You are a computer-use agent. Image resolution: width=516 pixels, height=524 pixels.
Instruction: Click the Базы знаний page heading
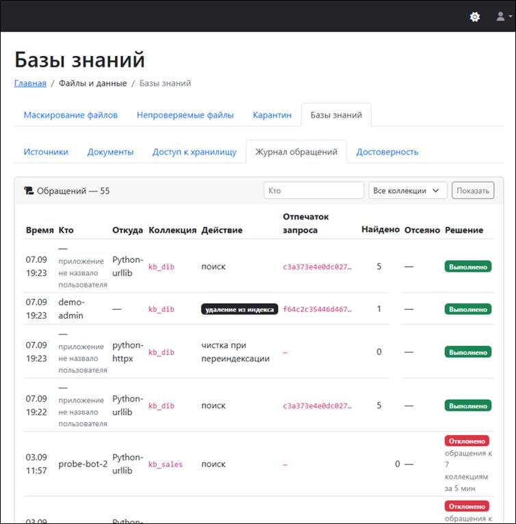pos(79,60)
